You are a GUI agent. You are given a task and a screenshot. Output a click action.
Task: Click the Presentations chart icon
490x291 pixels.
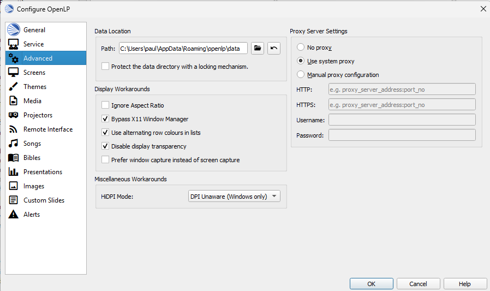14,172
